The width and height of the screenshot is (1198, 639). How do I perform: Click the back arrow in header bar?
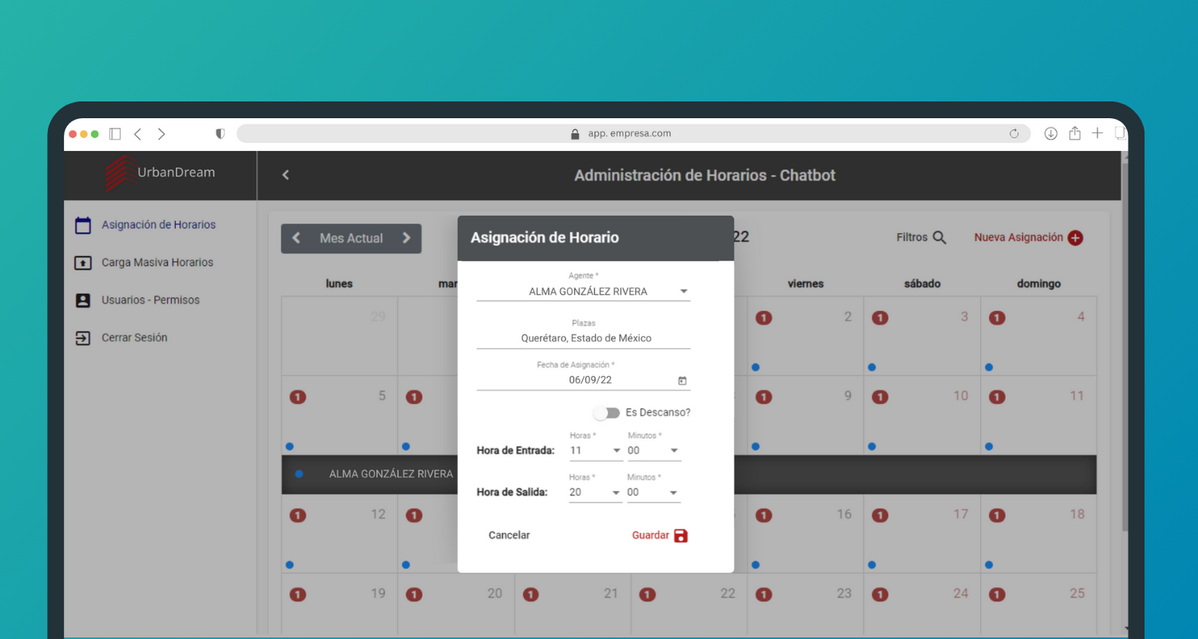click(x=286, y=175)
